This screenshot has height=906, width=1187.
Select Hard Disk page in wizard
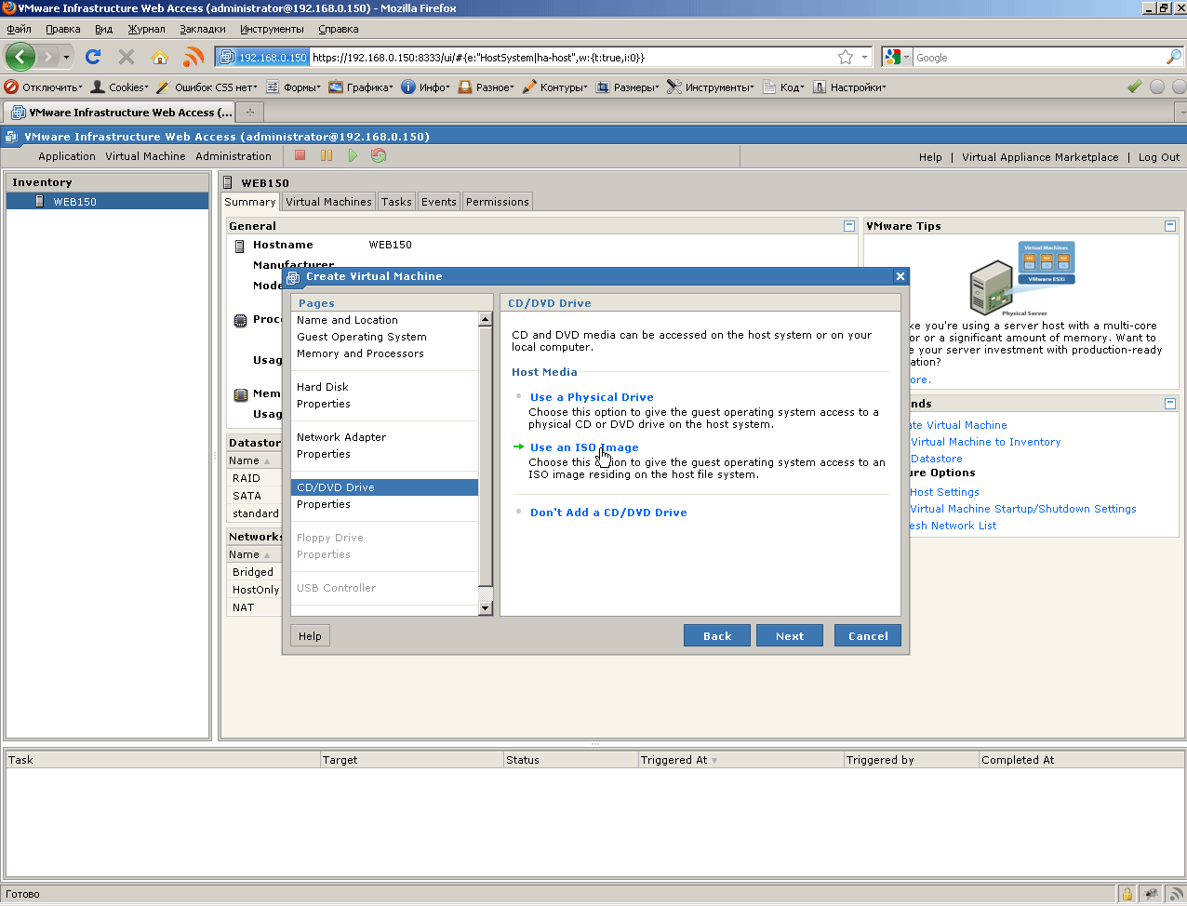[323, 387]
